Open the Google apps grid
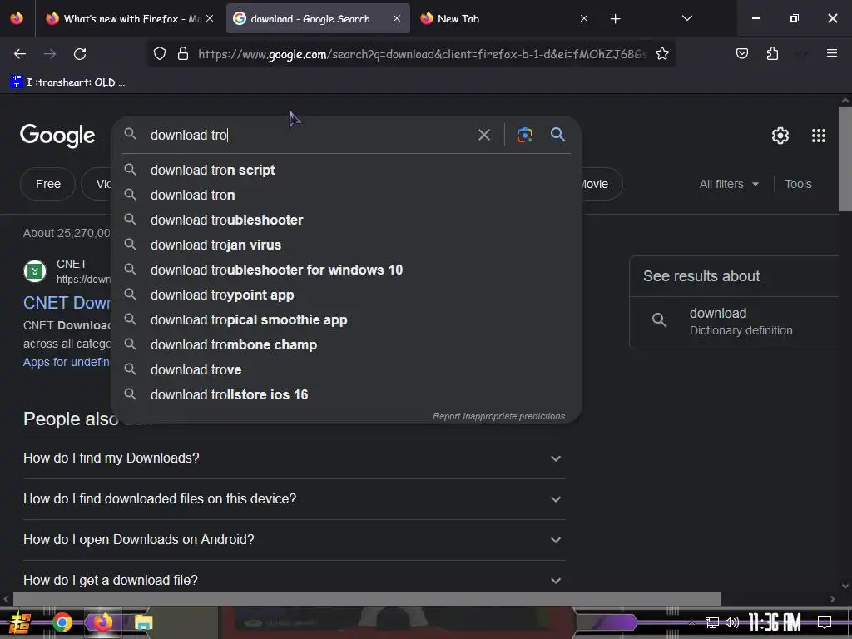Viewport: 852px width, 639px height. tap(819, 136)
